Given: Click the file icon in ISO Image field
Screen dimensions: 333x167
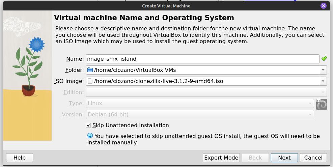Looking at the screenshot, I should (x=90, y=81).
